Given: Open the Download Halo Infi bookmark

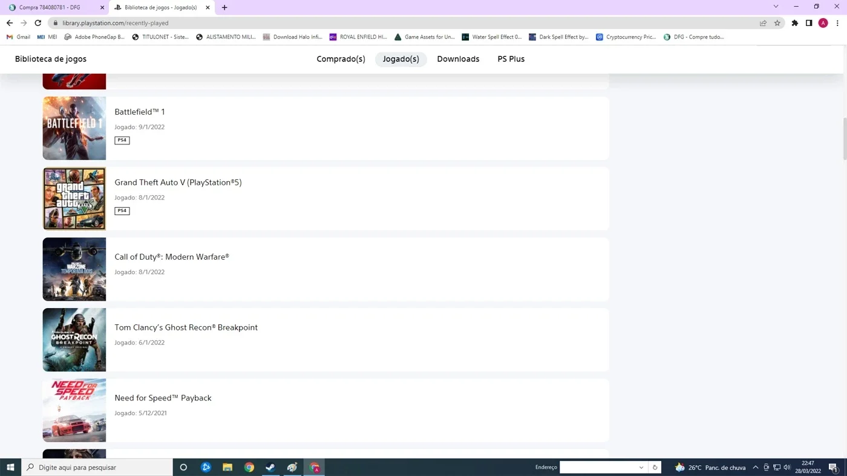Looking at the screenshot, I should pos(293,37).
